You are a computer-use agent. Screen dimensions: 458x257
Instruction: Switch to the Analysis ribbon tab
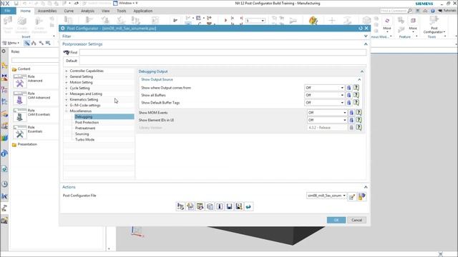pos(87,11)
